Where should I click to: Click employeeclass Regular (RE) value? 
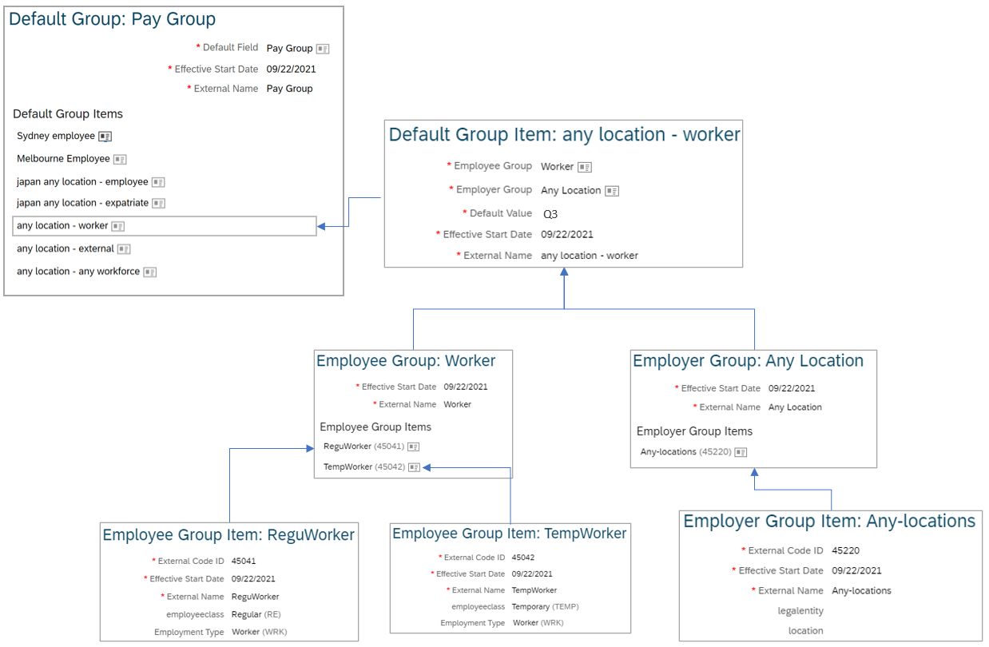click(256, 615)
